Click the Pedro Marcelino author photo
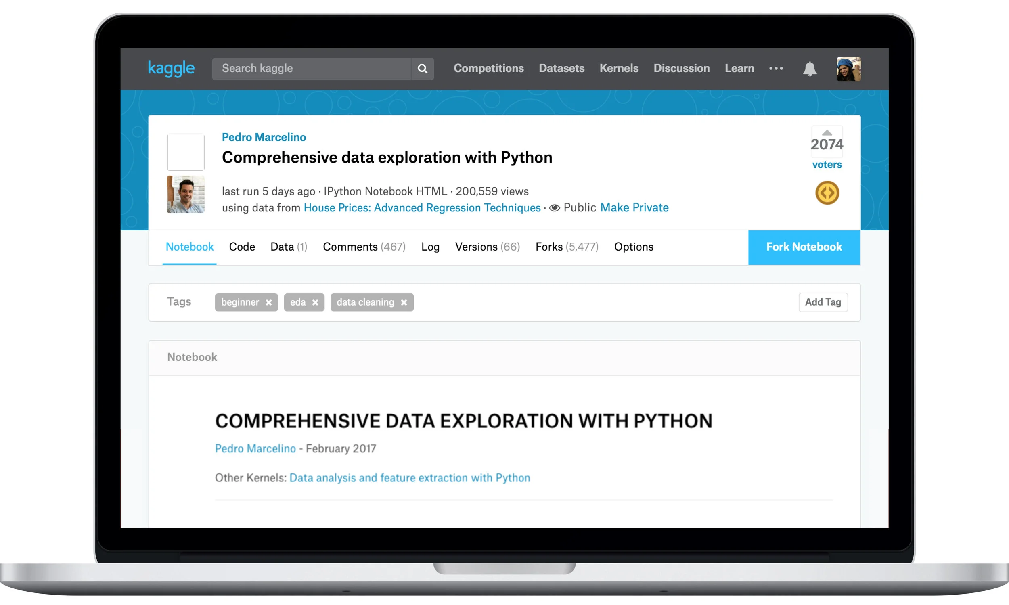Image resolution: width=1009 pixels, height=605 pixels. coord(186,194)
